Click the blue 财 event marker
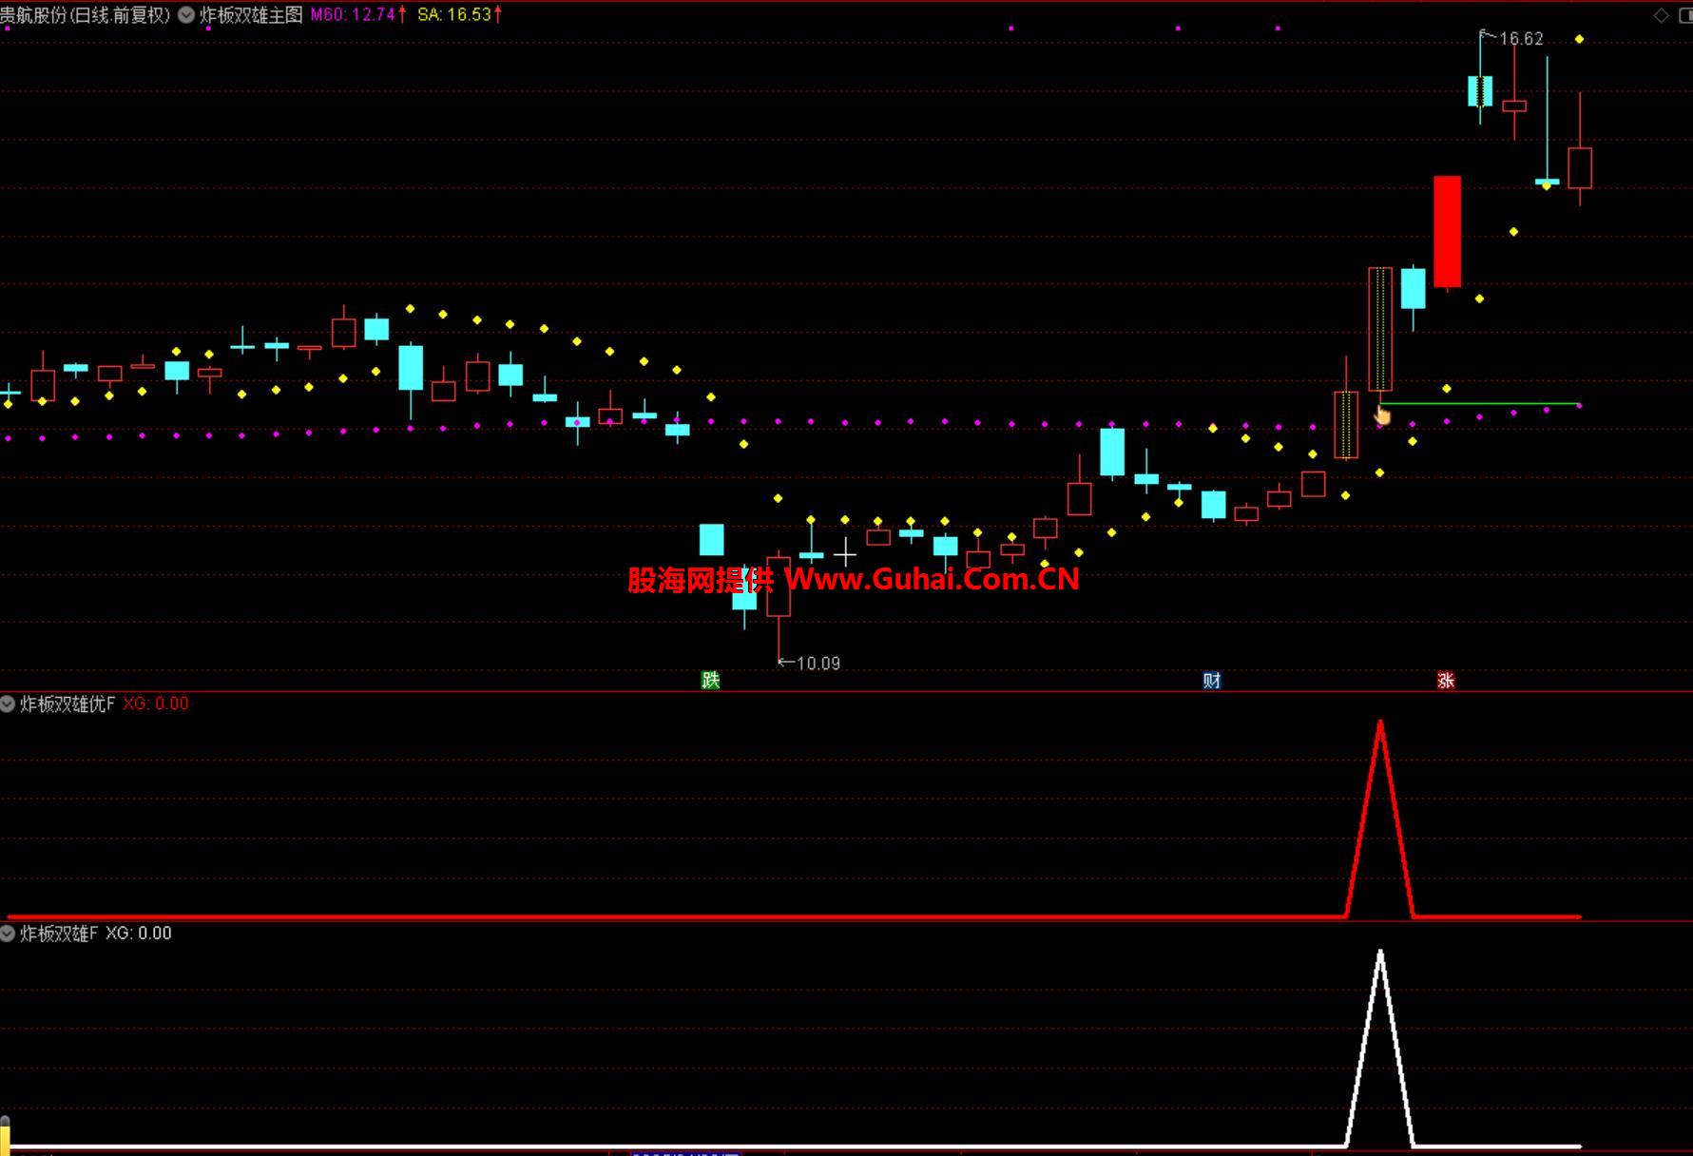 [1211, 680]
